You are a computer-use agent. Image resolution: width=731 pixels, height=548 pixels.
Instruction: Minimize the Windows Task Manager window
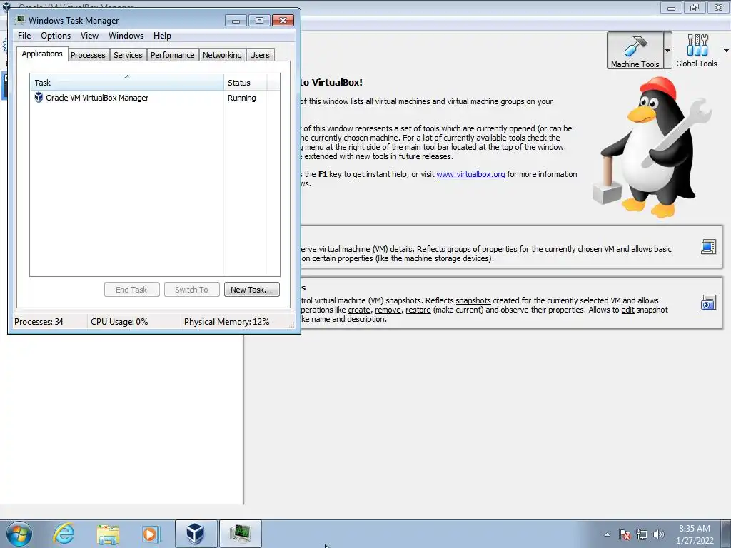236,21
